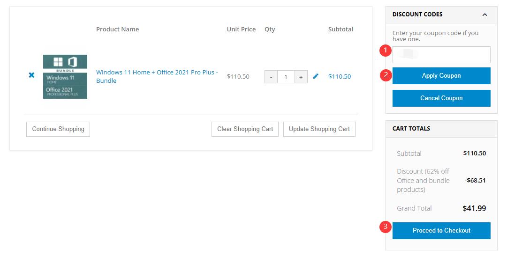The width and height of the screenshot is (522, 256).
Task: Continue Shopping
Action: 58,129
